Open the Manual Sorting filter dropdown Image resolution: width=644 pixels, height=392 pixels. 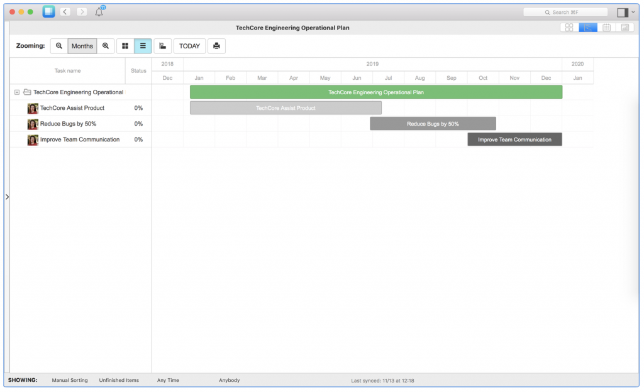[x=69, y=380]
